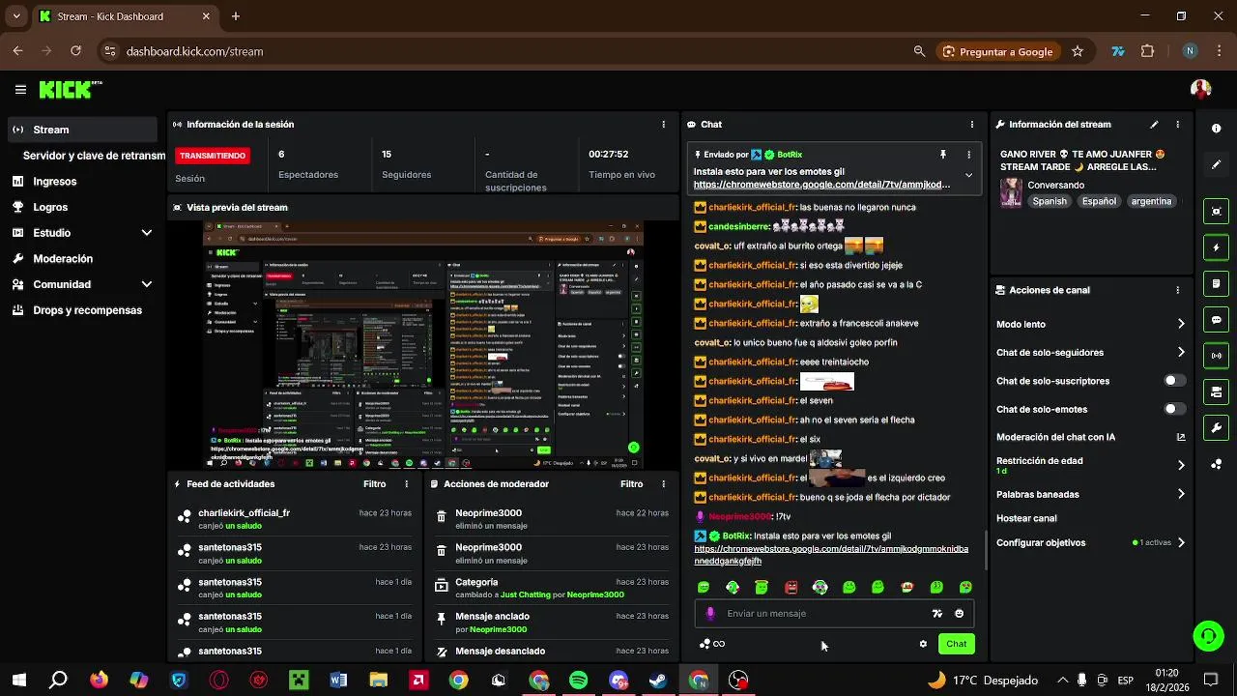Click Hostear canal action
Image resolution: width=1237 pixels, height=696 pixels.
1026,518
